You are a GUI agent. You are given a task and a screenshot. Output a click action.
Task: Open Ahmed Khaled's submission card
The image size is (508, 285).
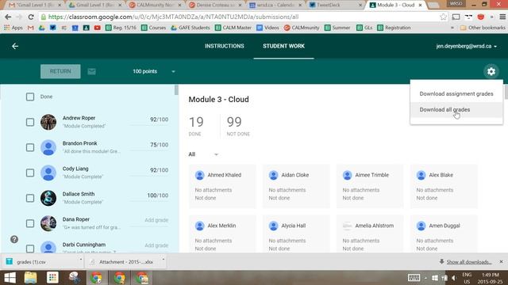222,186
